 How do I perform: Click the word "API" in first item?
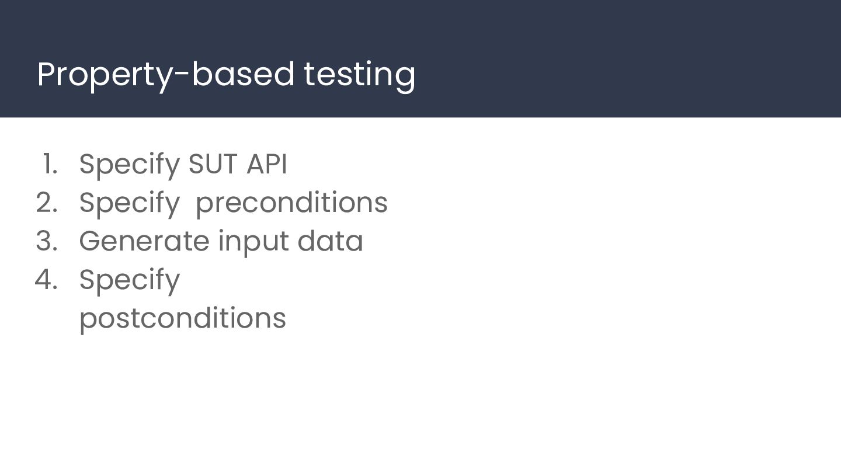click(266, 164)
